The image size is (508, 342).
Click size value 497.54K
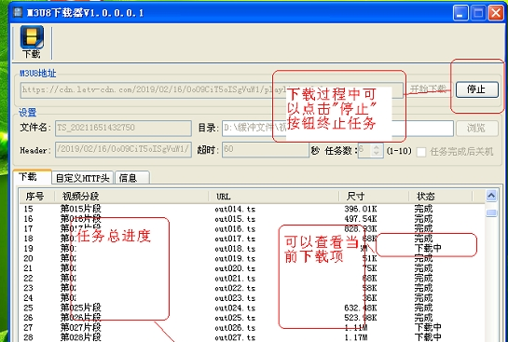(361, 219)
